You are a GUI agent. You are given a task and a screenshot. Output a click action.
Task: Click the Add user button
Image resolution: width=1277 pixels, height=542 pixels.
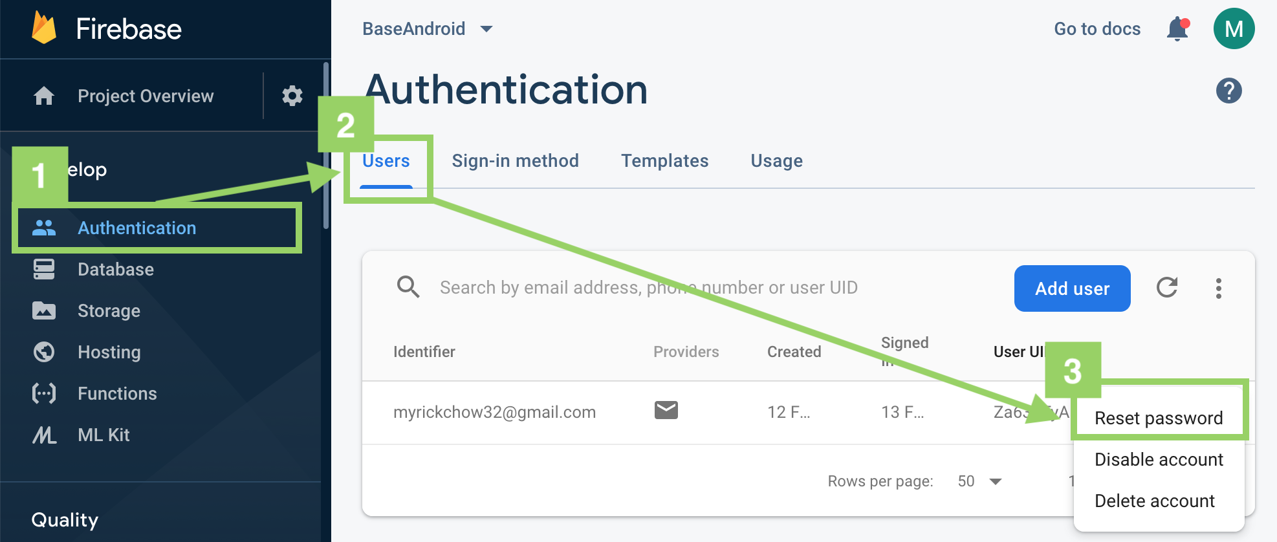(x=1072, y=288)
